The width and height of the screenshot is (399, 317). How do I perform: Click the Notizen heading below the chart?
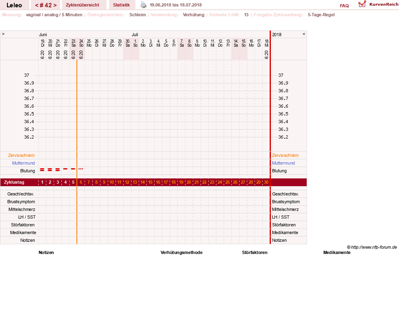click(46, 252)
